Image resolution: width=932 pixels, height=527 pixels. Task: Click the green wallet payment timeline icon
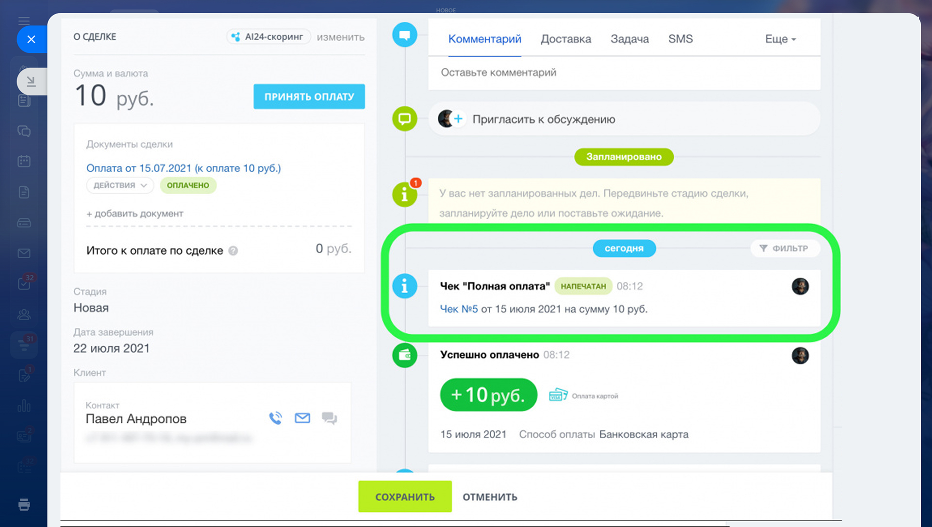[404, 356]
